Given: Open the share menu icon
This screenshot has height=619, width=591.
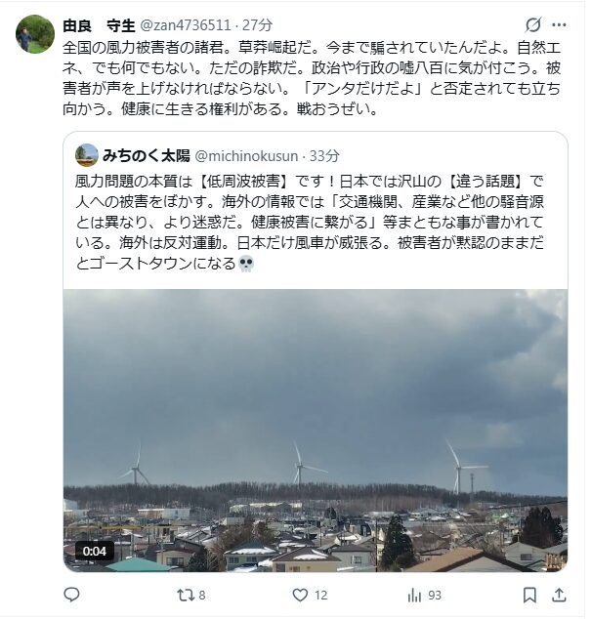Looking at the screenshot, I should 559,595.
